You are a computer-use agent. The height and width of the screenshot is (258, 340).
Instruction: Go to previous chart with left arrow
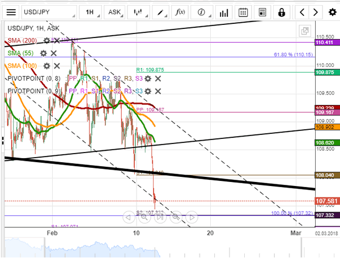(302, 12)
